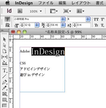Toggle Small Caps (Tr) formatting

(96, 25)
